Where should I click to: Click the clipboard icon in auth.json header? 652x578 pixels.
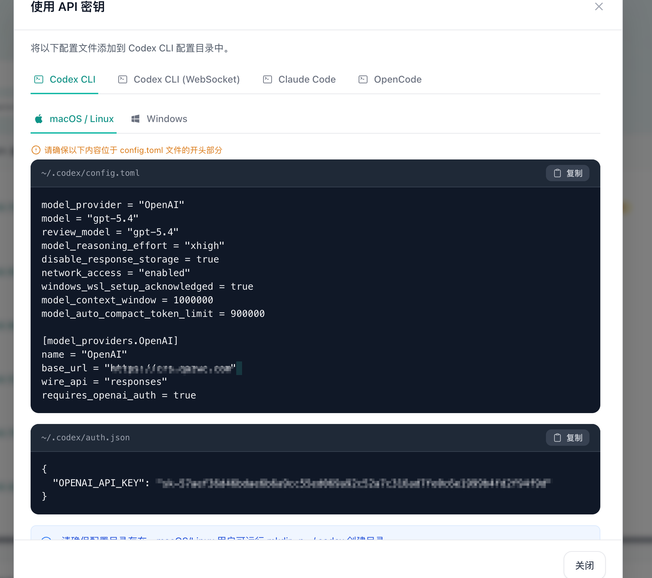[x=557, y=438]
